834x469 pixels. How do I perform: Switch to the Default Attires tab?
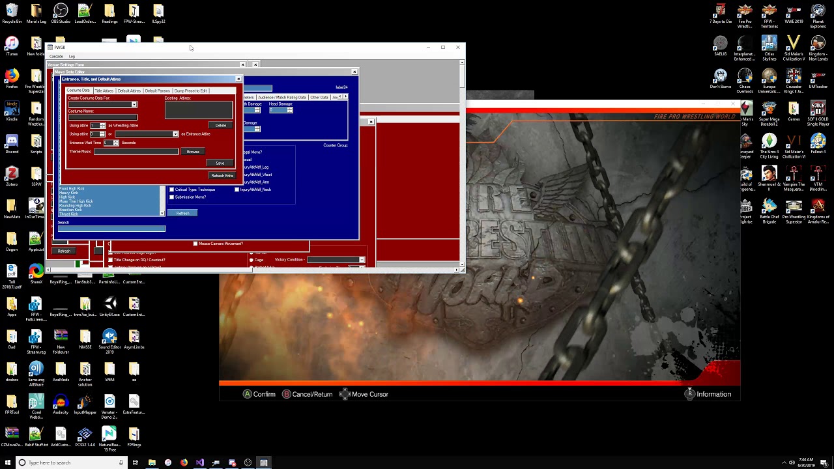(129, 91)
